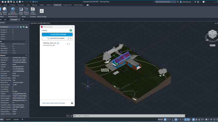Screen dimensions: 218x122
Task: Select the Markup Import tool
Action: coord(26,11)
